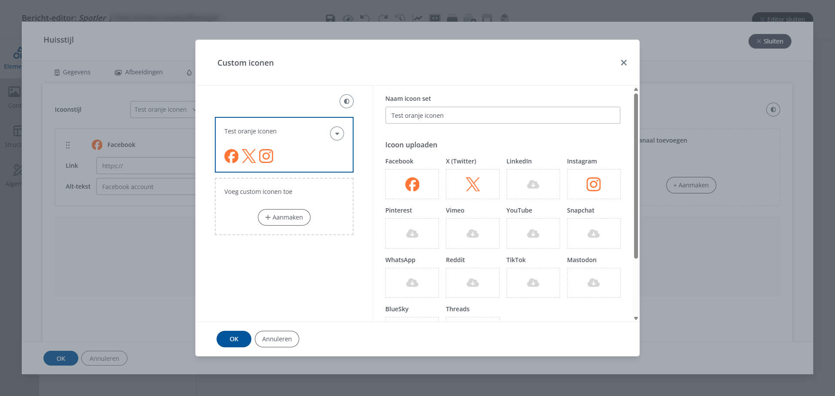Screen dimensions: 835x396
Task: Click save icon in Bericht-editor toolbar
Action: tap(331, 18)
